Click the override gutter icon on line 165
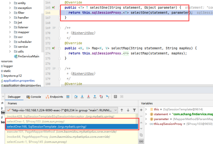 [53, 8]
